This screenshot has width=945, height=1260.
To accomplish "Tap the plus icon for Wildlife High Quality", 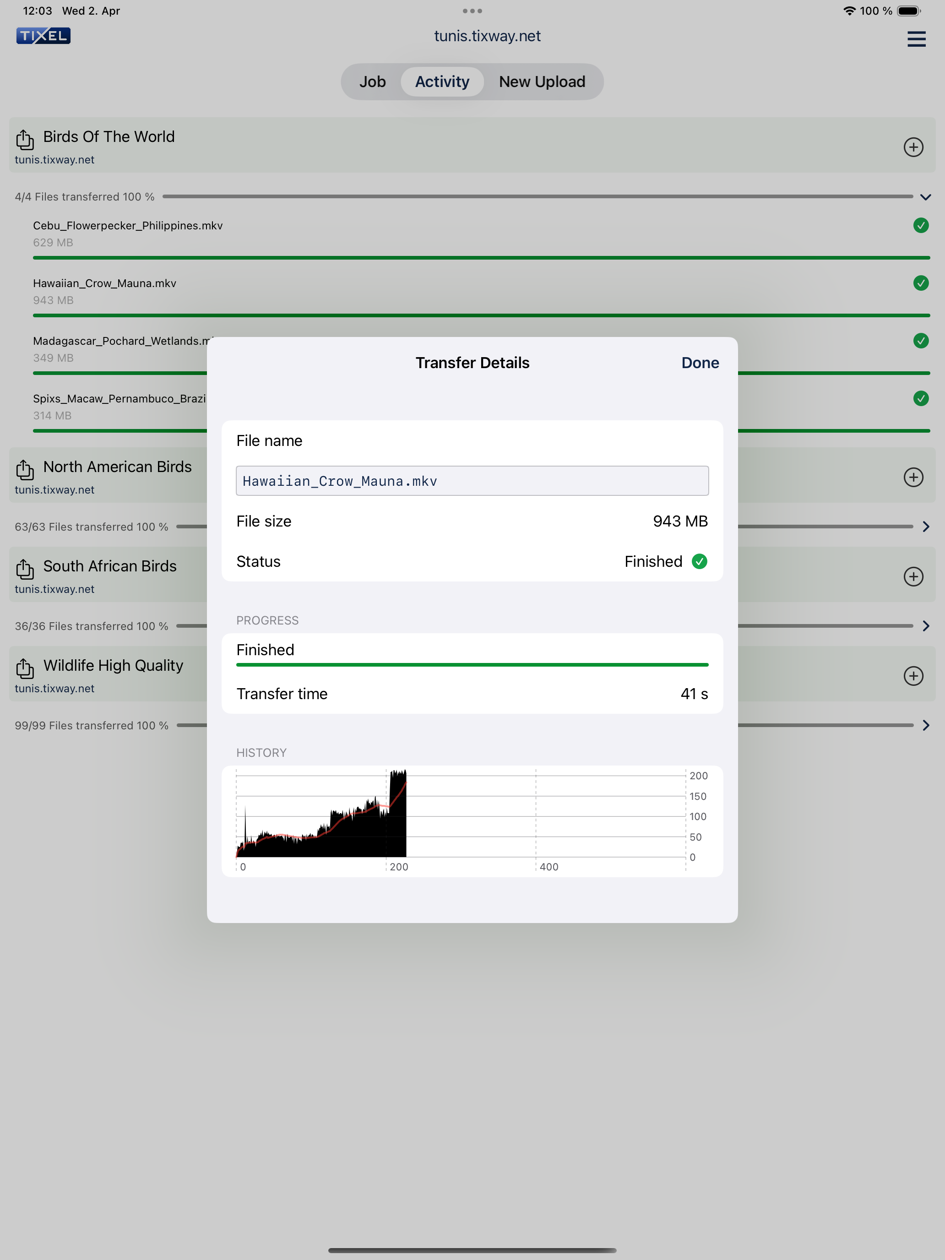I will (x=913, y=676).
